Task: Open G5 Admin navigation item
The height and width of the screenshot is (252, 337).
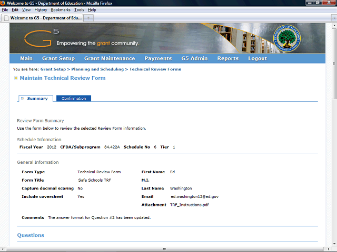Action: coord(194,58)
